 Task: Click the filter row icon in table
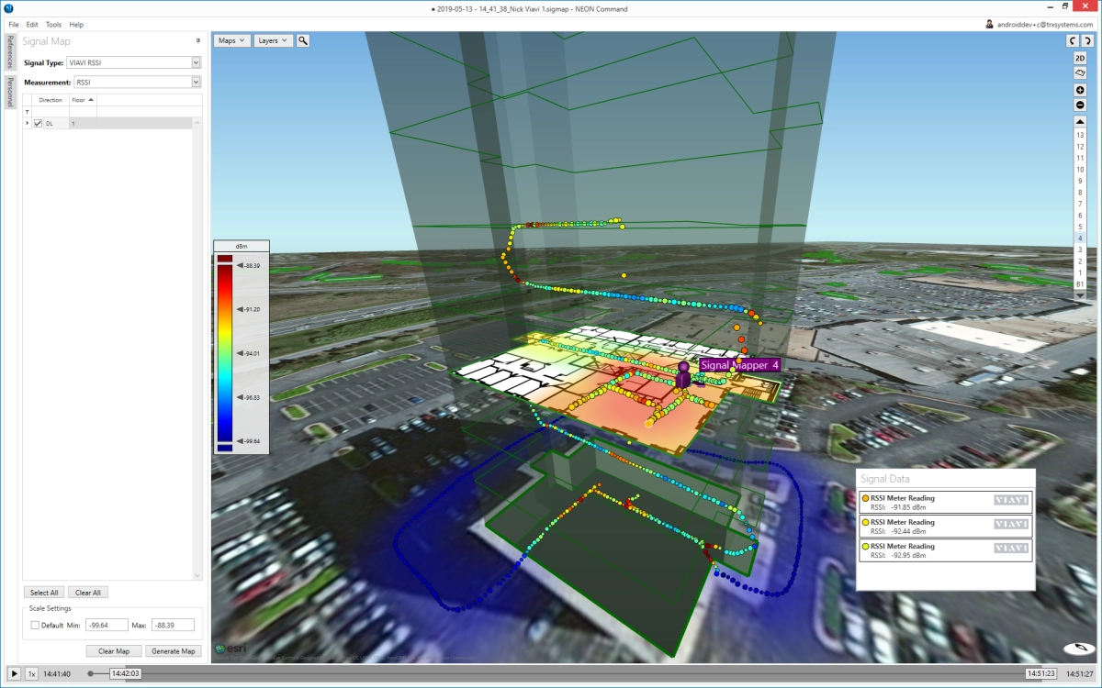(x=27, y=111)
